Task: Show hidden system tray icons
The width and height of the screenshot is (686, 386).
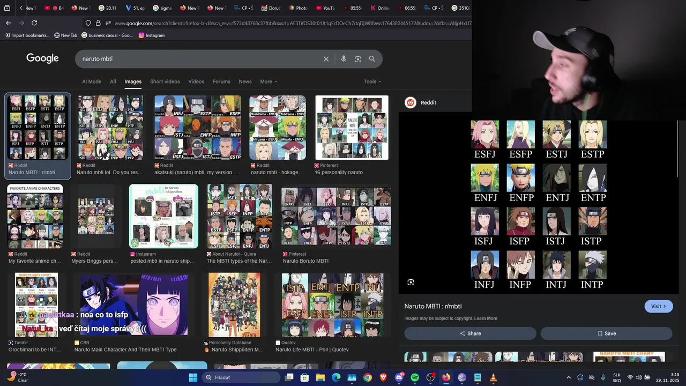Action: 569,377
